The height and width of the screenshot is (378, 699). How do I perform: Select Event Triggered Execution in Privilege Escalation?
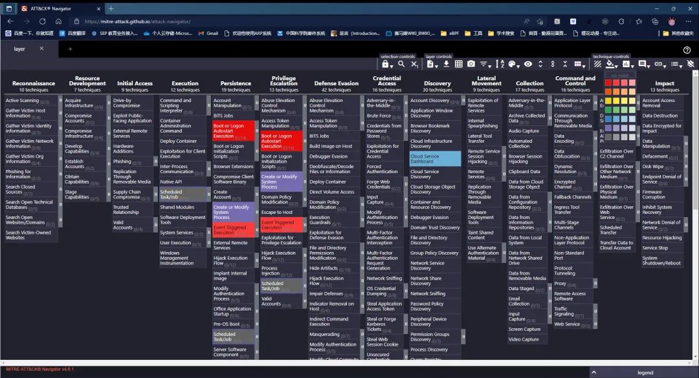point(282,225)
